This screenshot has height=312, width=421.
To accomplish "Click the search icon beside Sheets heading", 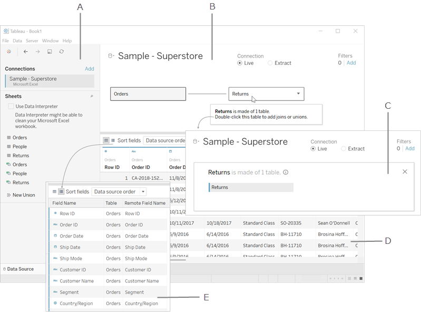I will [x=92, y=97].
